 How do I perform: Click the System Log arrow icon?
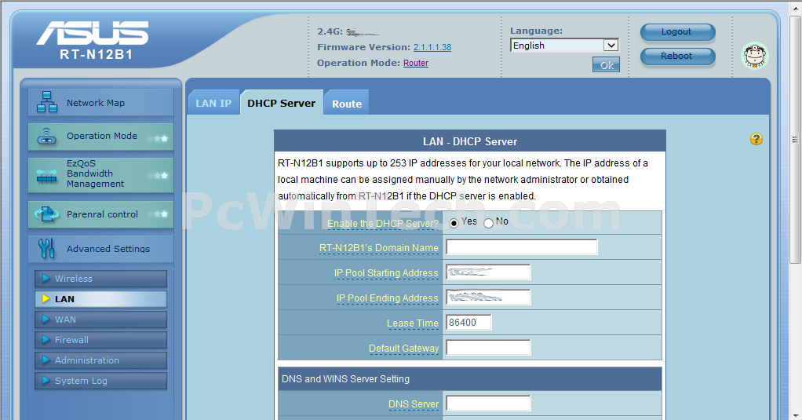click(x=46, y=381)
